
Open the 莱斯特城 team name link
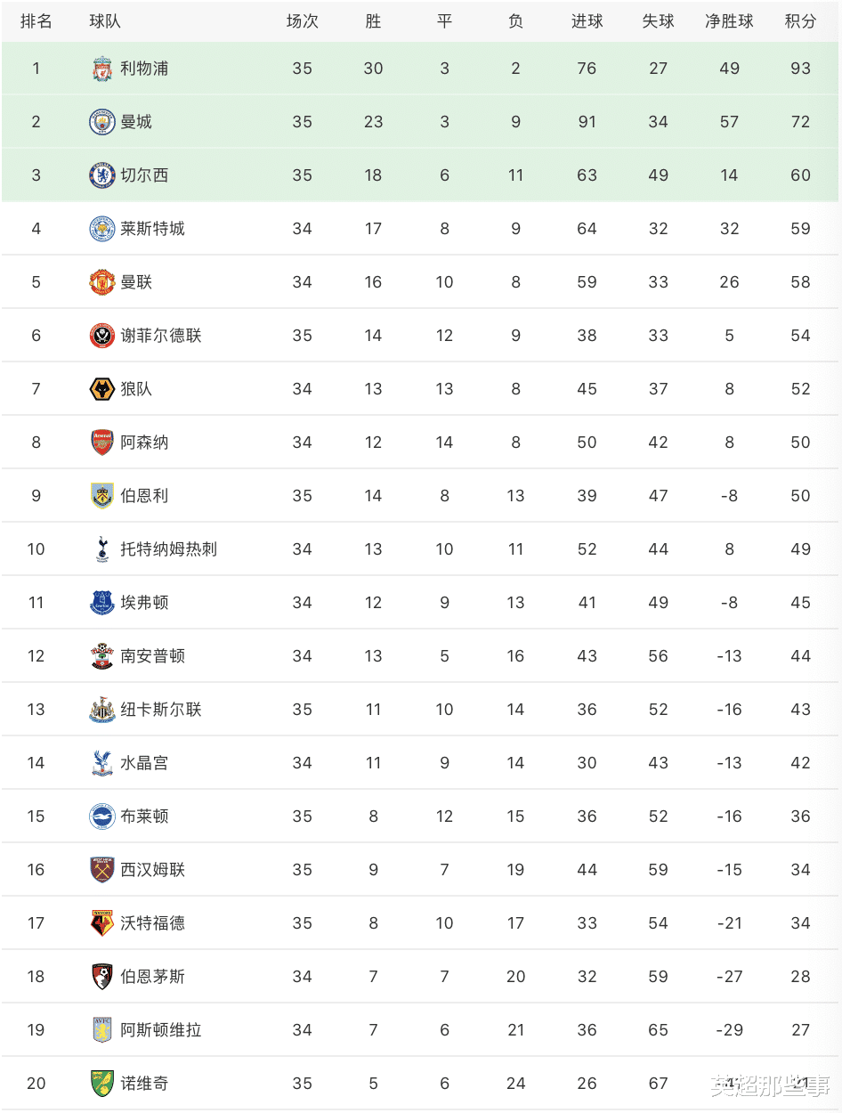point(152,229)
